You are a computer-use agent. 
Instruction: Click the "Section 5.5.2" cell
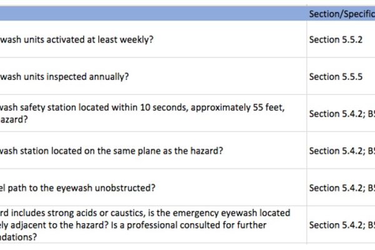pyautogui.click(x=341, y=40)
